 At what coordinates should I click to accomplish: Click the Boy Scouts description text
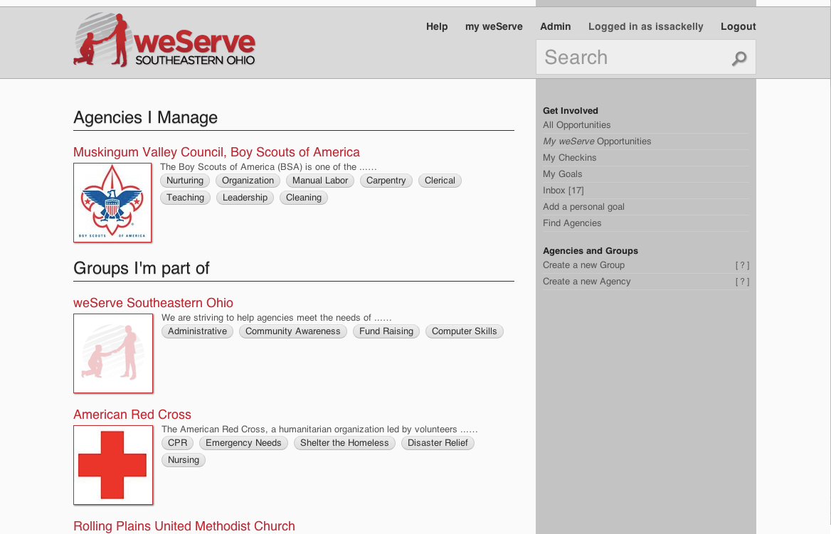(268, 167)
